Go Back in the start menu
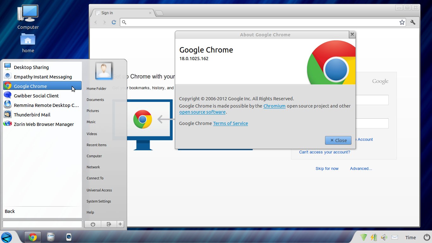Image resolution: width=432 pixels, height=243 pixels. tap(10, 211)
